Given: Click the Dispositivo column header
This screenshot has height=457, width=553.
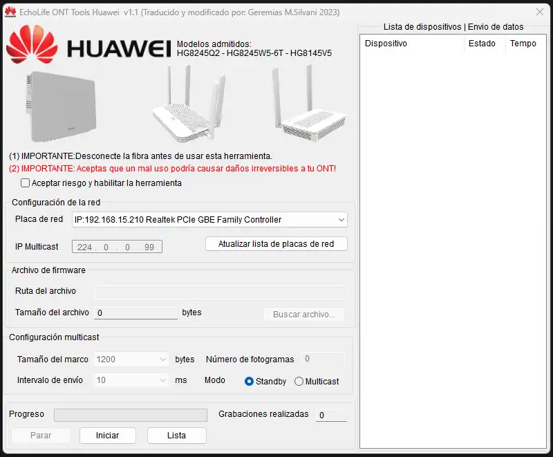Looking at the screenshot, I should coord(412,44).
